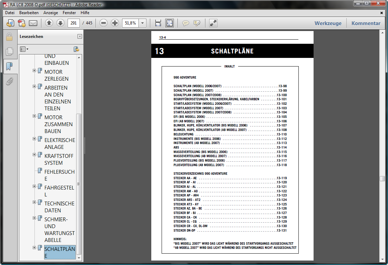The height and width of the screenshot is (265, 388).
Task: Open the Anzeige menu
Action: click(51, 13)
